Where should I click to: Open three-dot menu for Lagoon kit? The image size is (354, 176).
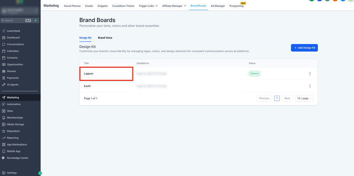[x=310, y=74]
